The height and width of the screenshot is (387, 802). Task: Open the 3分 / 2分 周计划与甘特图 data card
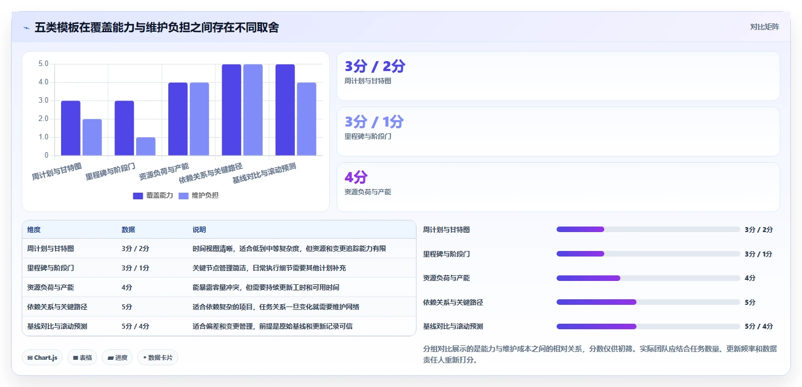558,76
